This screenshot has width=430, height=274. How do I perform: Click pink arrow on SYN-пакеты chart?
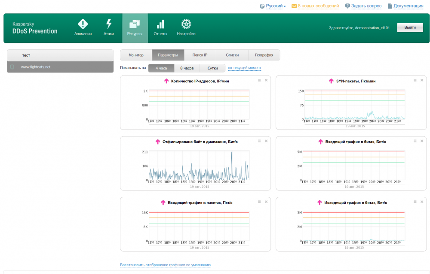[x=331, y=81]
